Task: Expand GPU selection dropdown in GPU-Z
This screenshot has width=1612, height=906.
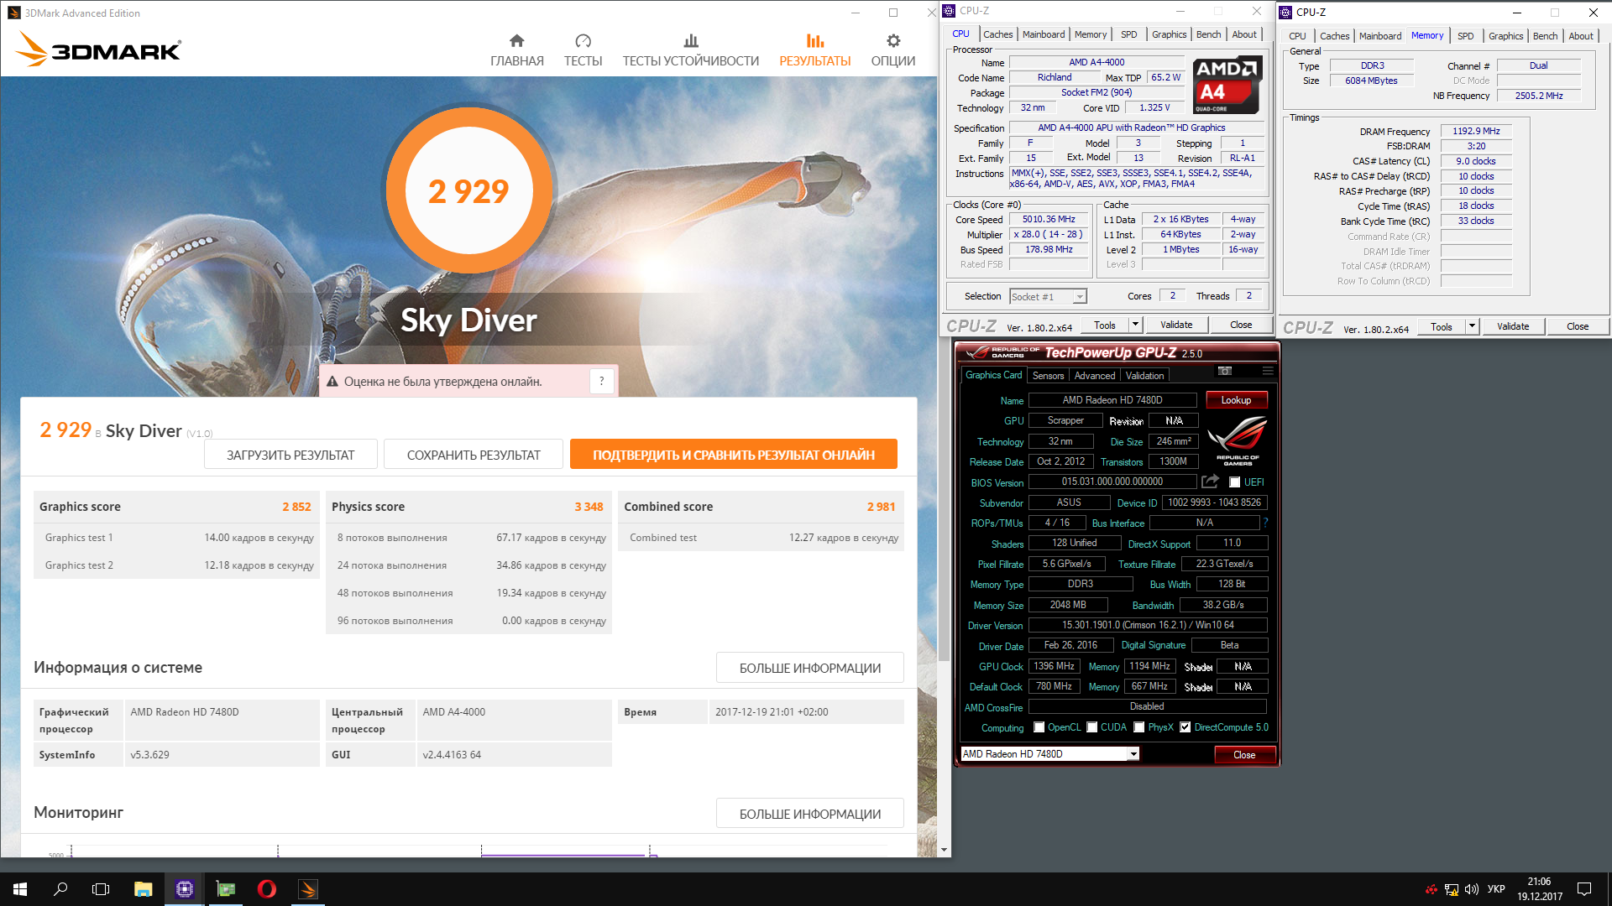Action: [1133, 754]
